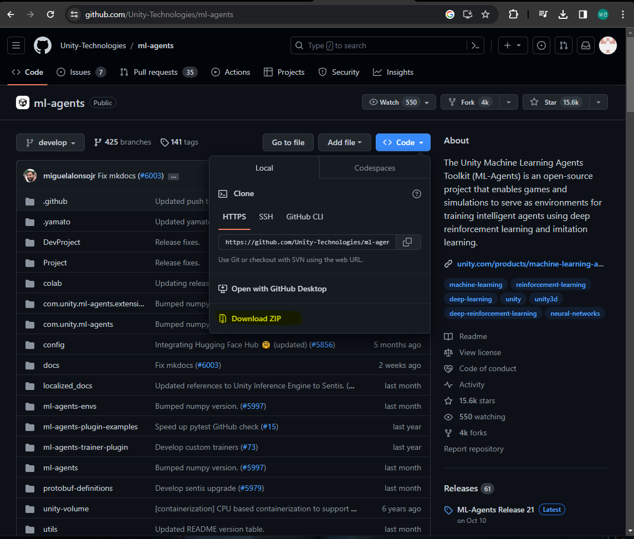Switch to the Issues tab

tap(81, 73)
